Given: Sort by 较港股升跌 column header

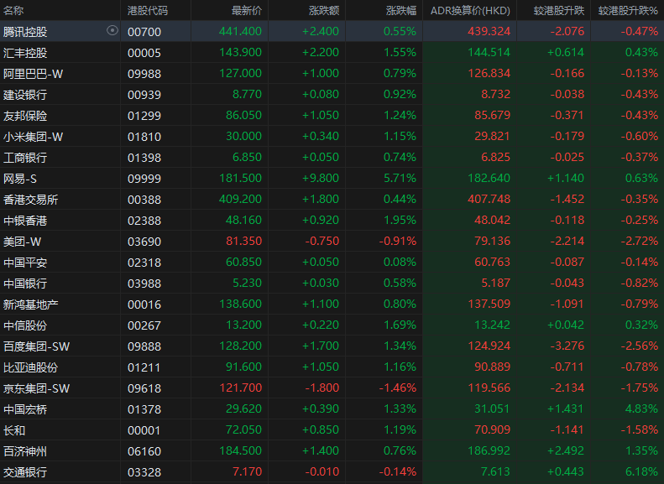Looking at the screenshot, I should [559, 10].
